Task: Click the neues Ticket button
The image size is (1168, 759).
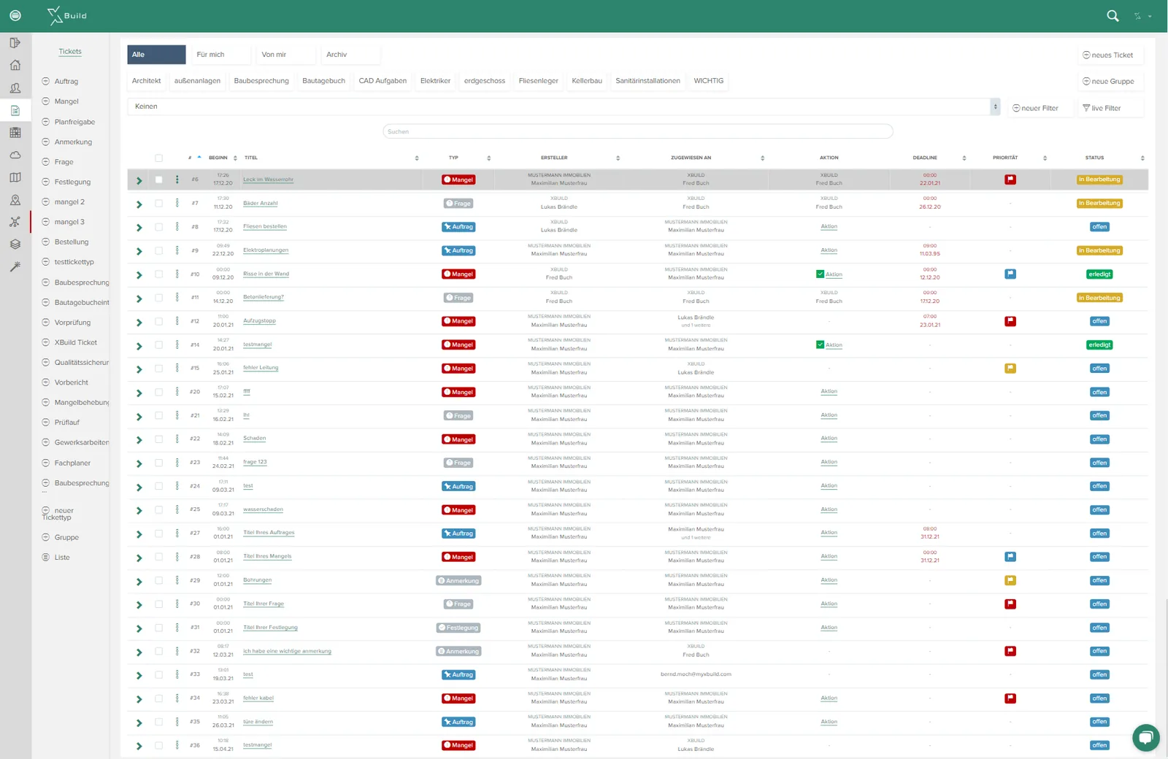Action: 1108,55
